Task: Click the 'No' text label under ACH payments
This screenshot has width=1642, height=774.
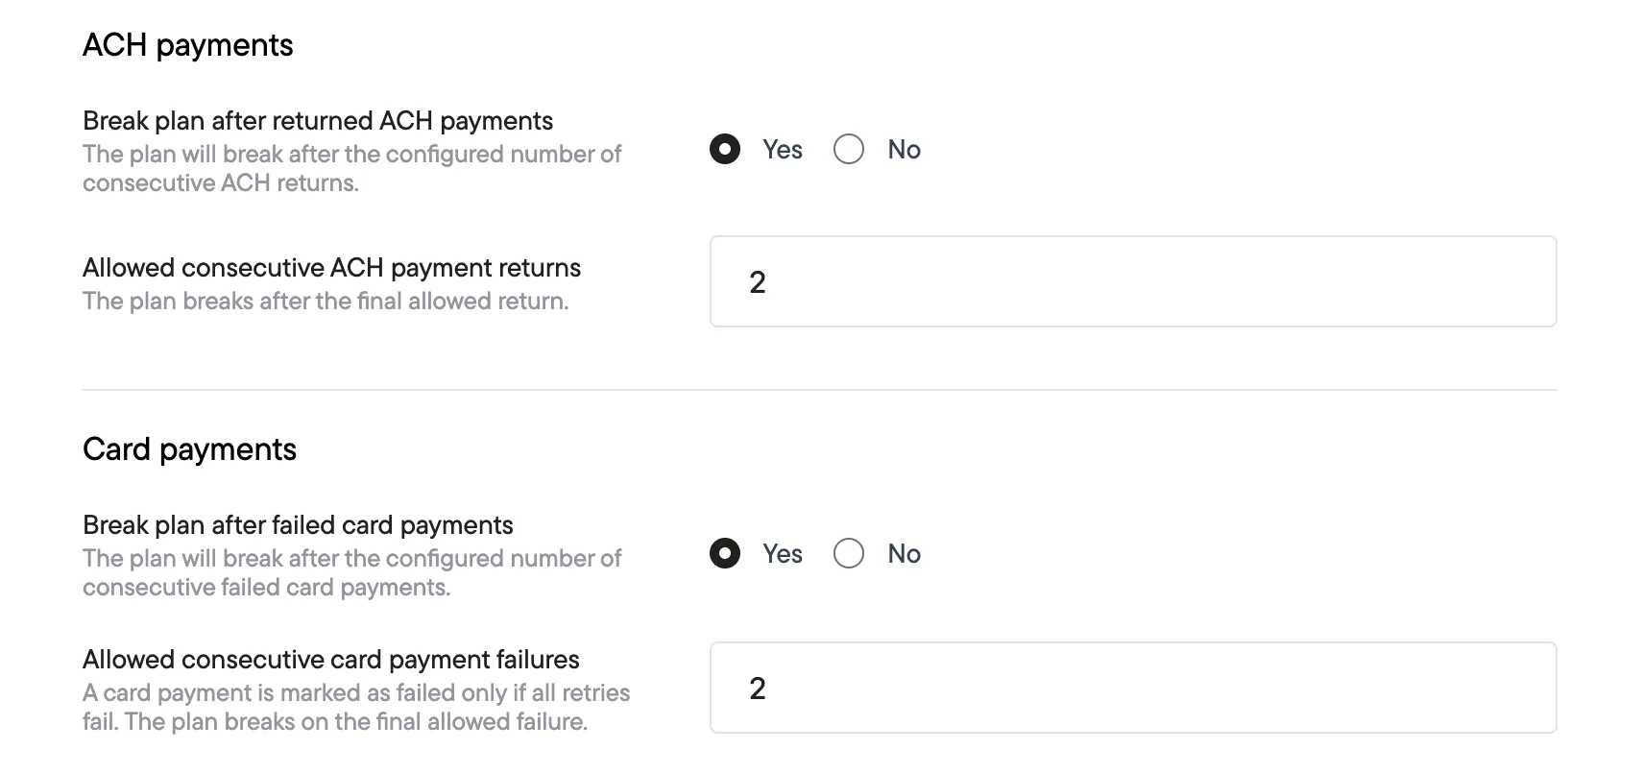Action: pyautogui.click(x=904, y=150)
